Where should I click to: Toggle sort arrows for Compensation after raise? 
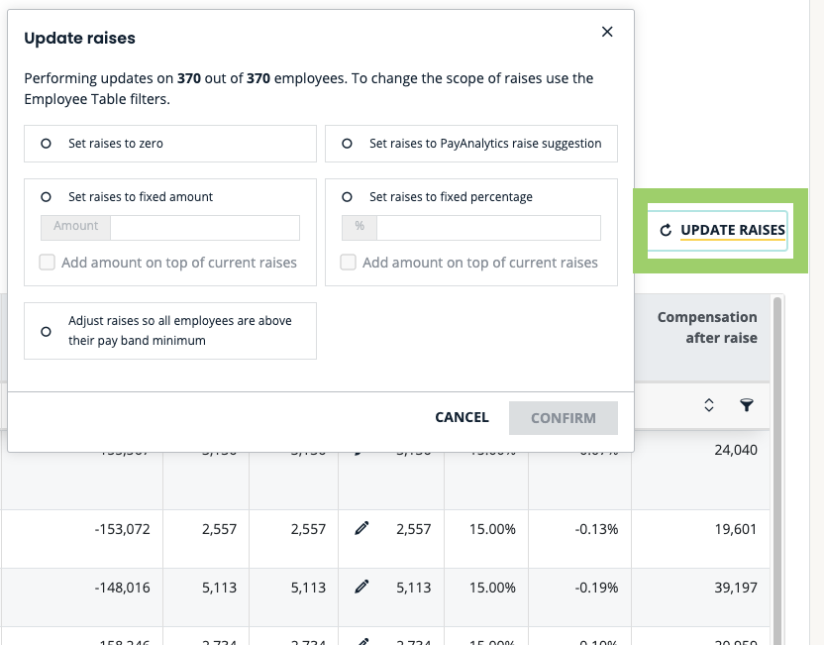[x=708, y=405]
